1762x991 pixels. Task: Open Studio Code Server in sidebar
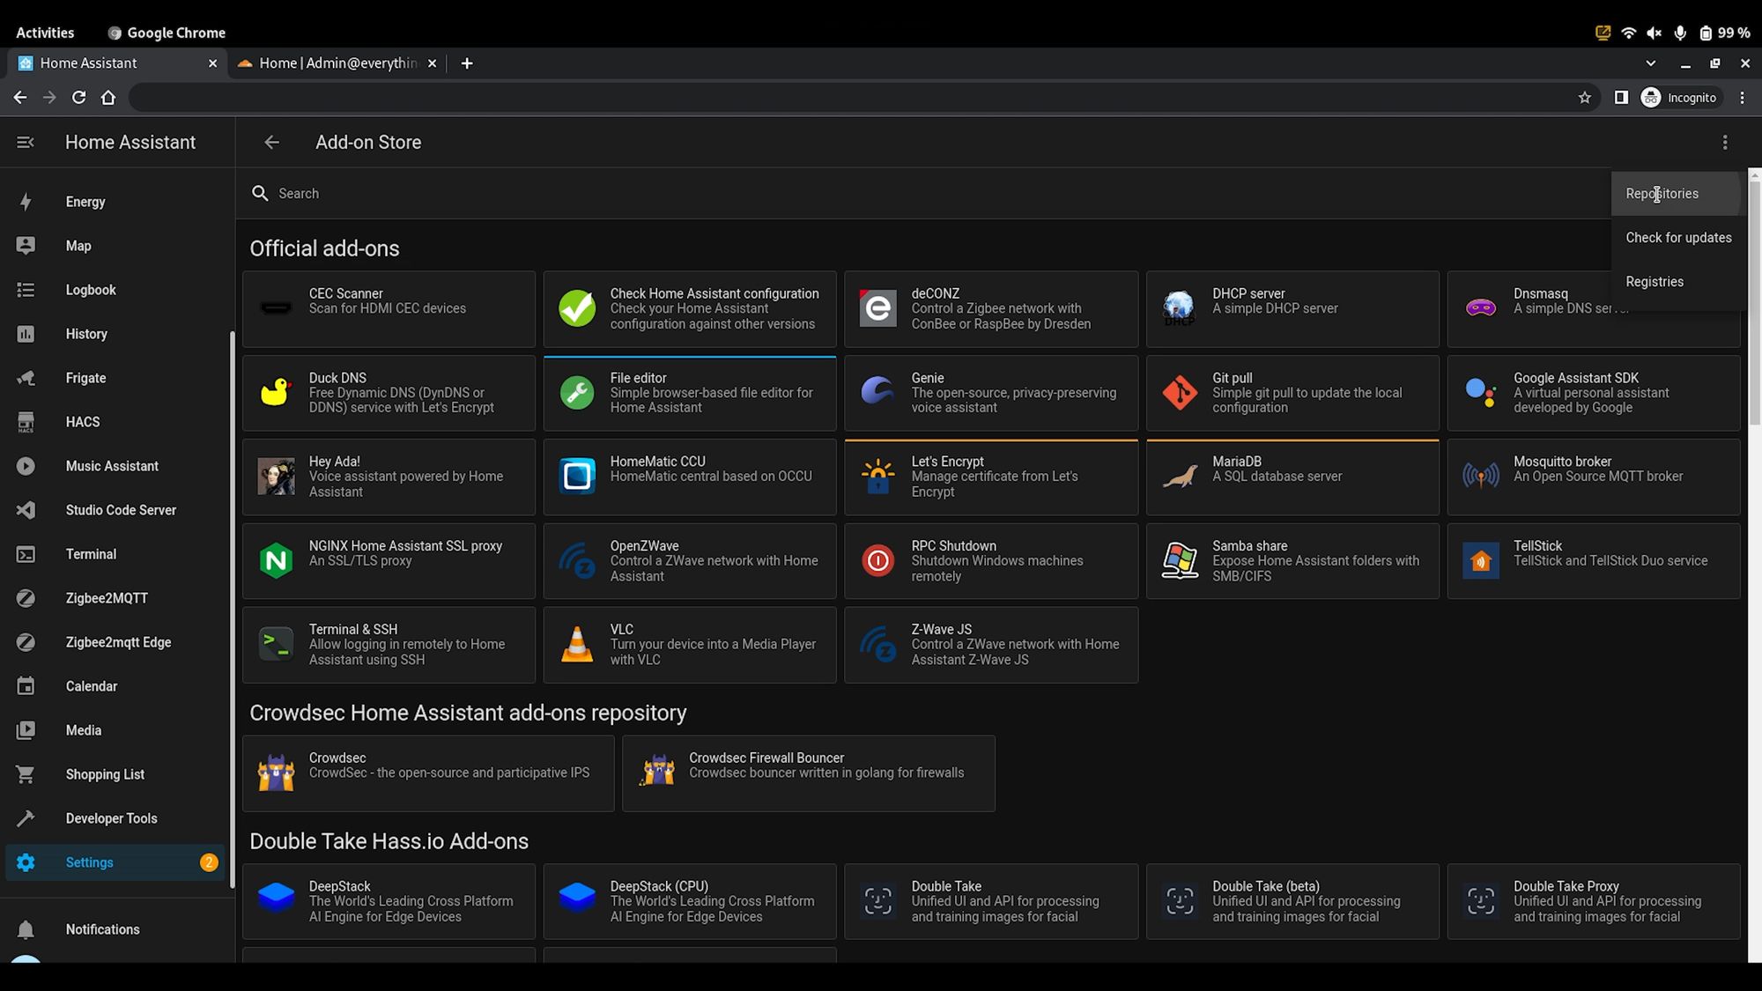[115, 510]
